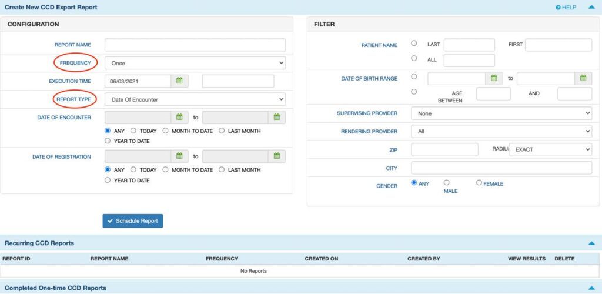Open Date of Encounter end calendar icon
The image size is (602, 294).
277,118
